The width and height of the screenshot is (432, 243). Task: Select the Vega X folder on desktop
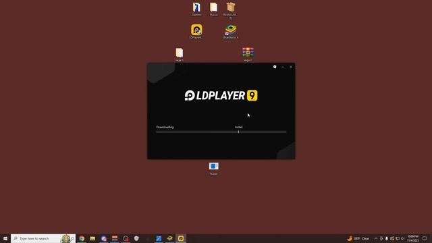(x=180, y=55)
